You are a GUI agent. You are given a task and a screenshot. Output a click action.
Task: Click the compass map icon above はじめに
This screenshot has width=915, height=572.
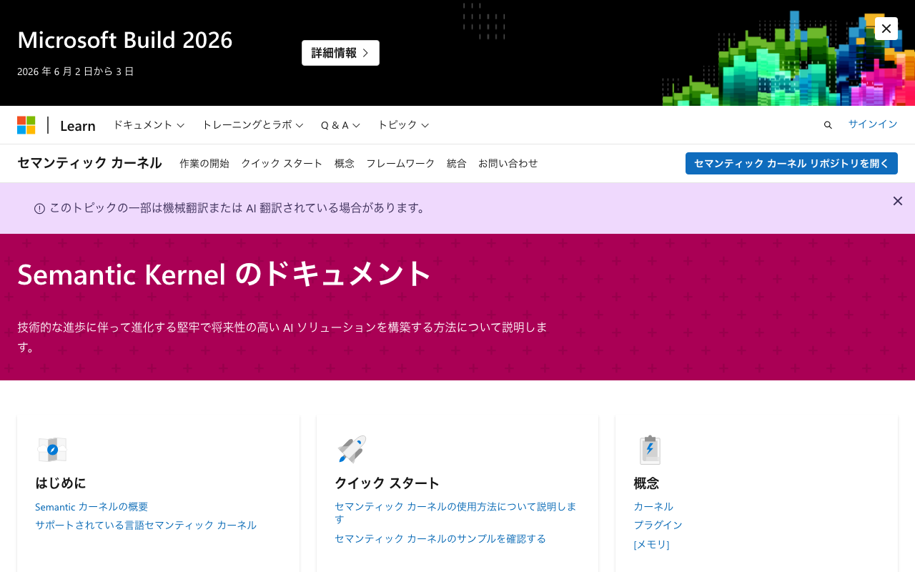click(52, 450)
